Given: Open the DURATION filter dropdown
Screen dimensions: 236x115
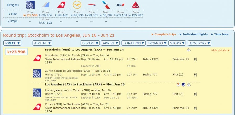Looking at the screenshot, I should coord(134,43).
